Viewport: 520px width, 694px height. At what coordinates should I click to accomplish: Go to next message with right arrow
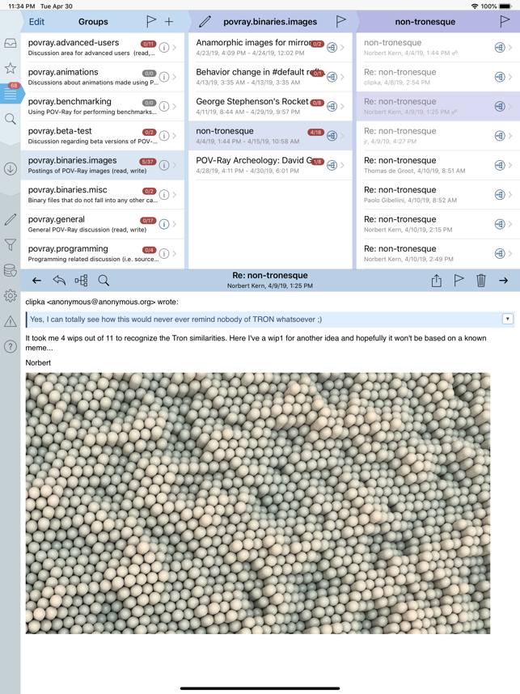[503, 280]
